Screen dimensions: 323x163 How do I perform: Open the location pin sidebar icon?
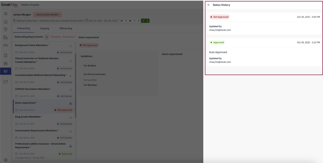pyautogui.click(x=6, y=30)
